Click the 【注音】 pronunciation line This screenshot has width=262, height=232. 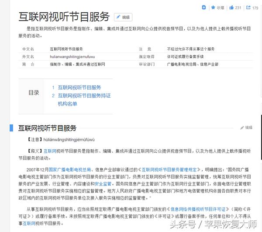(x=61, y=140)
